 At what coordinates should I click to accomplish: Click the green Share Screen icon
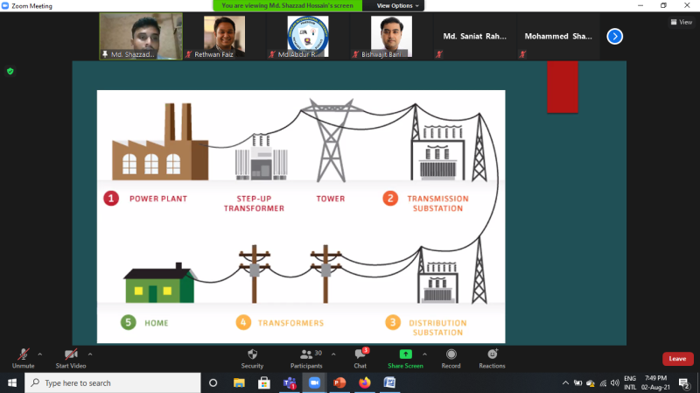pyautogui.click(x=405, y=354)
